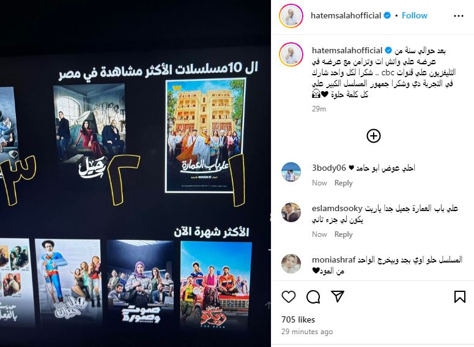Viewport: 474px width, 347px height.
Task: Reply to 3body06's comment
Action: (343, 183)
